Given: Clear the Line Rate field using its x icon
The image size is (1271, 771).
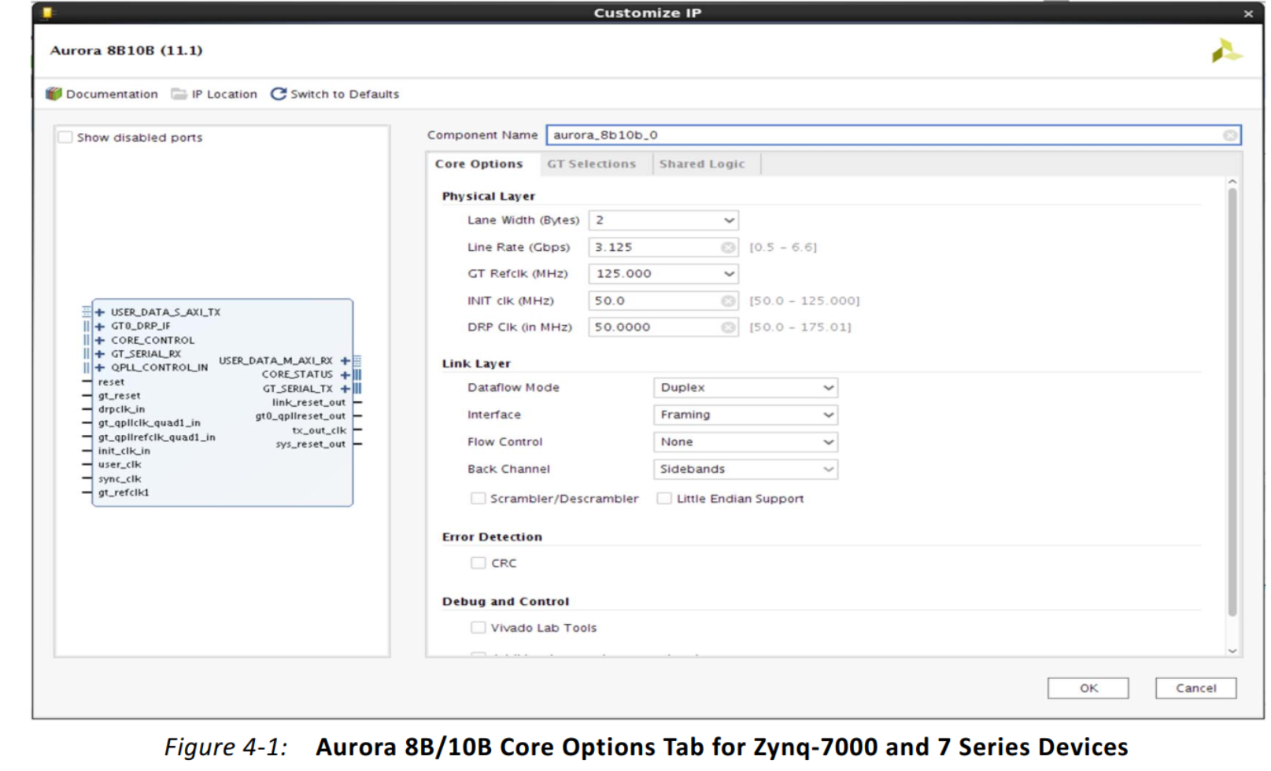Looking at the screenshot, I should [728, 246].
